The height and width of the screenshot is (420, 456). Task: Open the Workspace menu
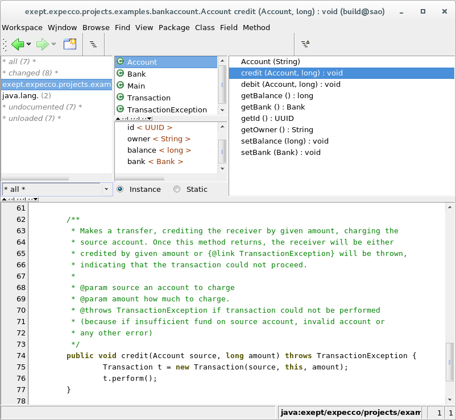(x=22, y=27)
